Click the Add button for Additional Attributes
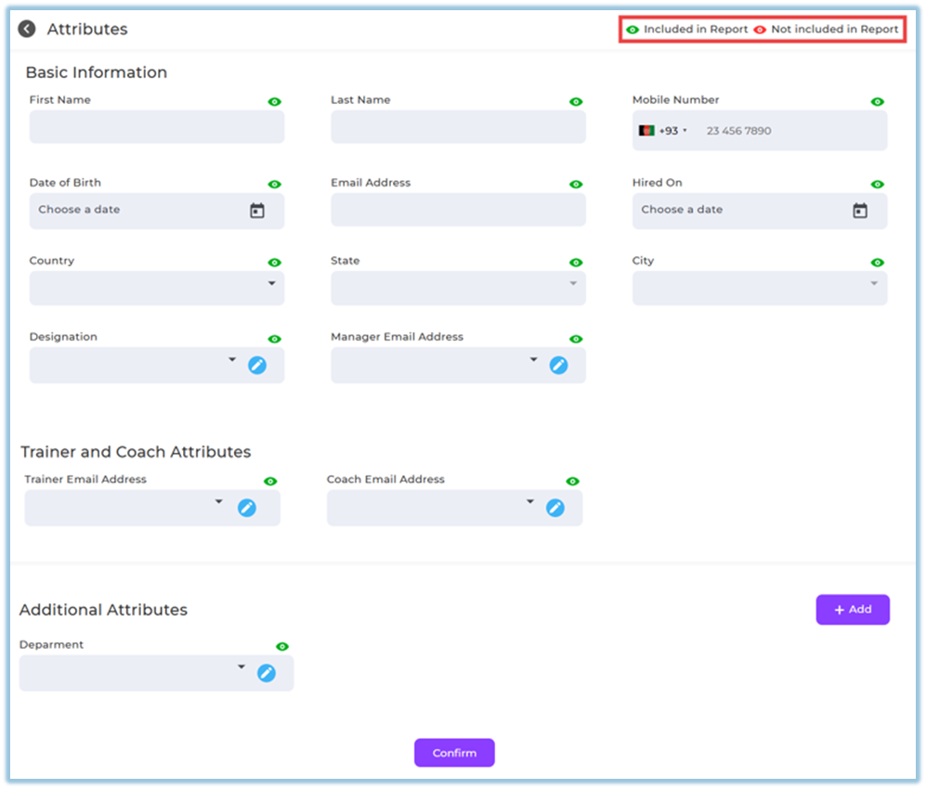 point(853,610)
